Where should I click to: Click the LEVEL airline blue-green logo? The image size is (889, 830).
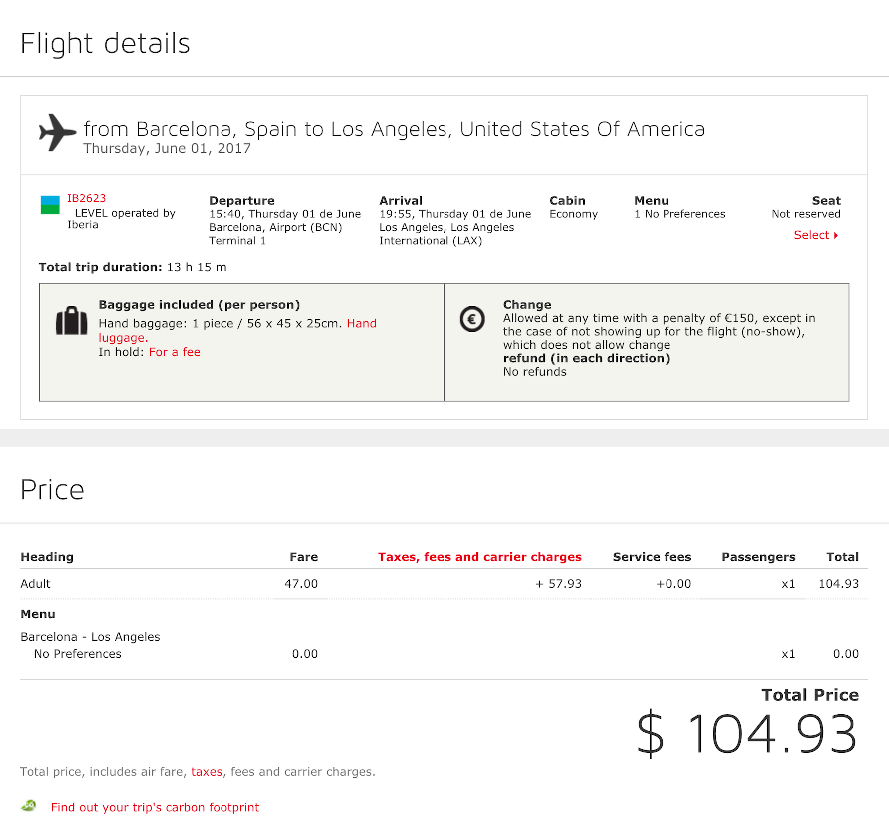50,205
